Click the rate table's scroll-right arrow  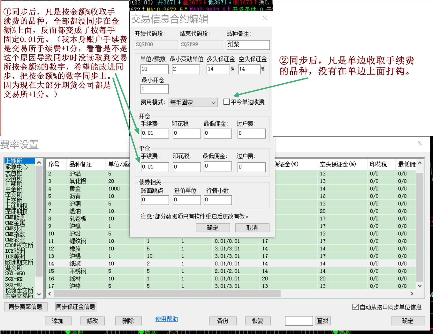(x=412, y=294)
